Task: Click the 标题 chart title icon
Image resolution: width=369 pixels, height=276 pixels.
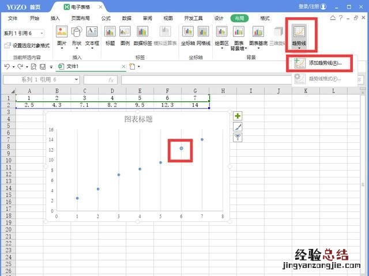Action: [x=110, y=36]
